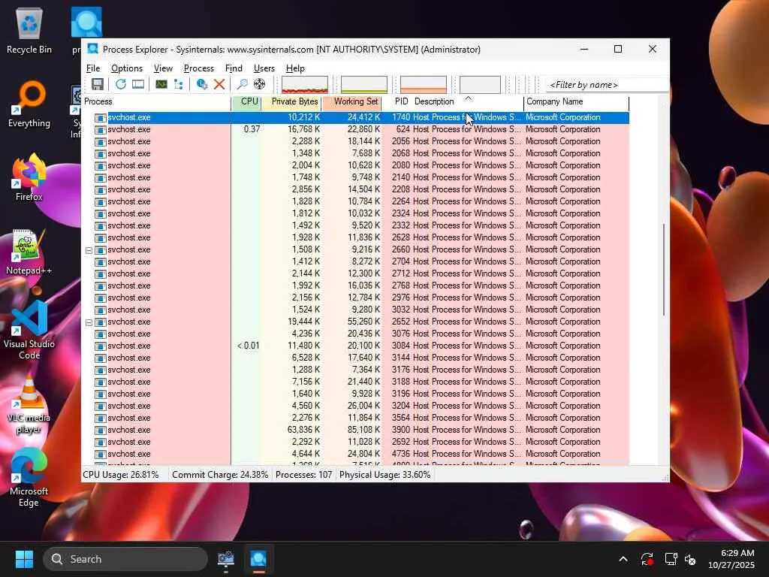The width and height of the screenshot is (769, 577).
Task: Click the Refresh Now toolbar icon
Action: [121, 84]
